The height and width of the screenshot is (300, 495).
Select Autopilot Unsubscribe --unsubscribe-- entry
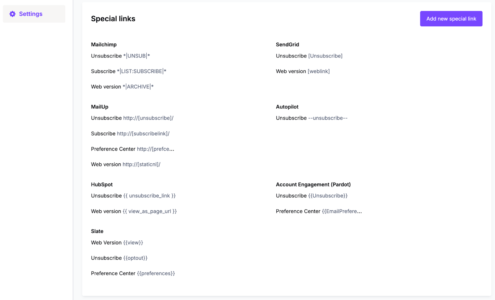[312, 118]
